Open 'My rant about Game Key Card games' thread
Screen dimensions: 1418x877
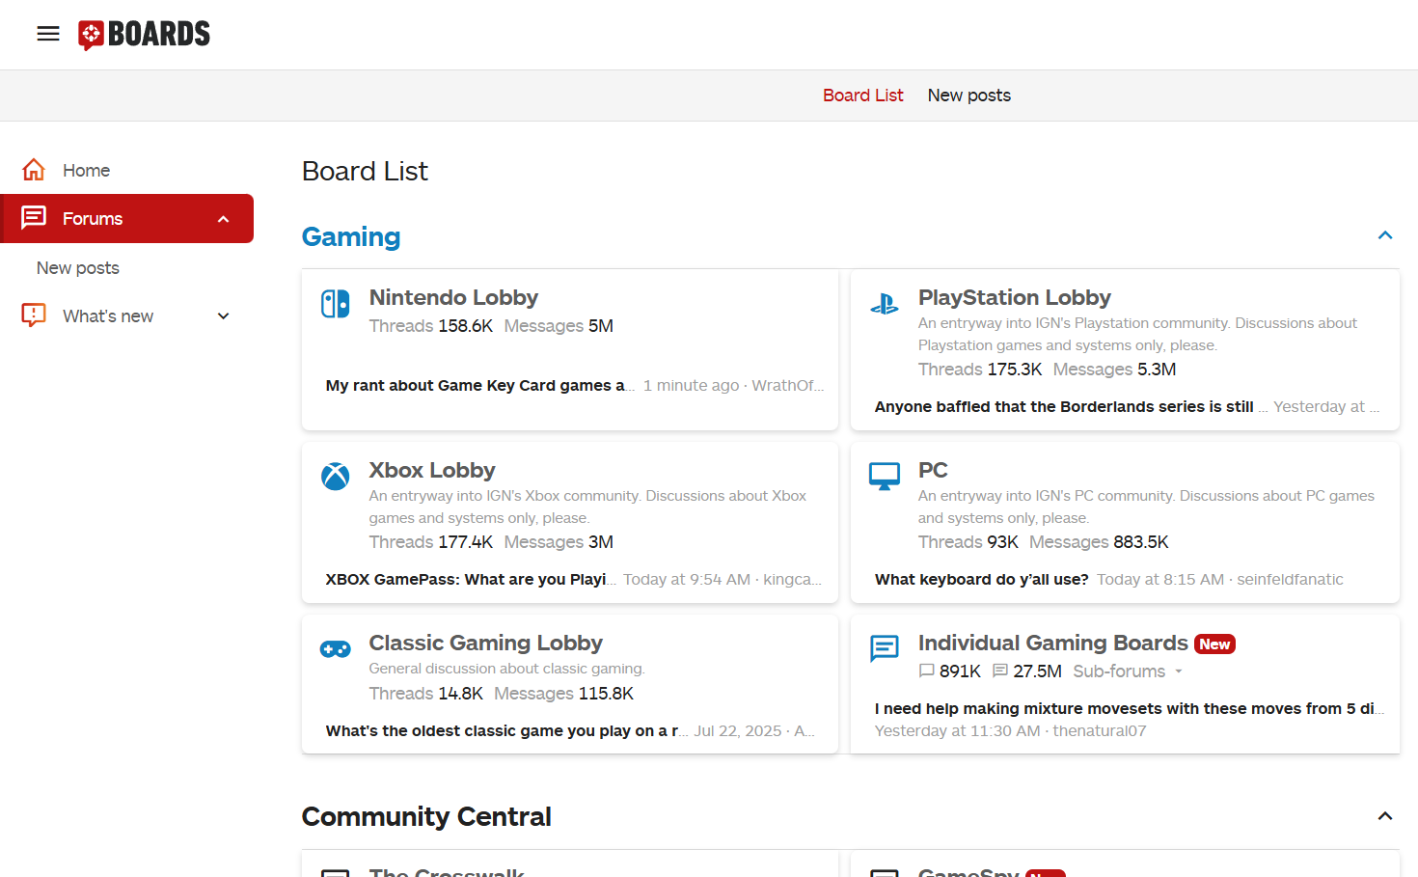[479, 386]
